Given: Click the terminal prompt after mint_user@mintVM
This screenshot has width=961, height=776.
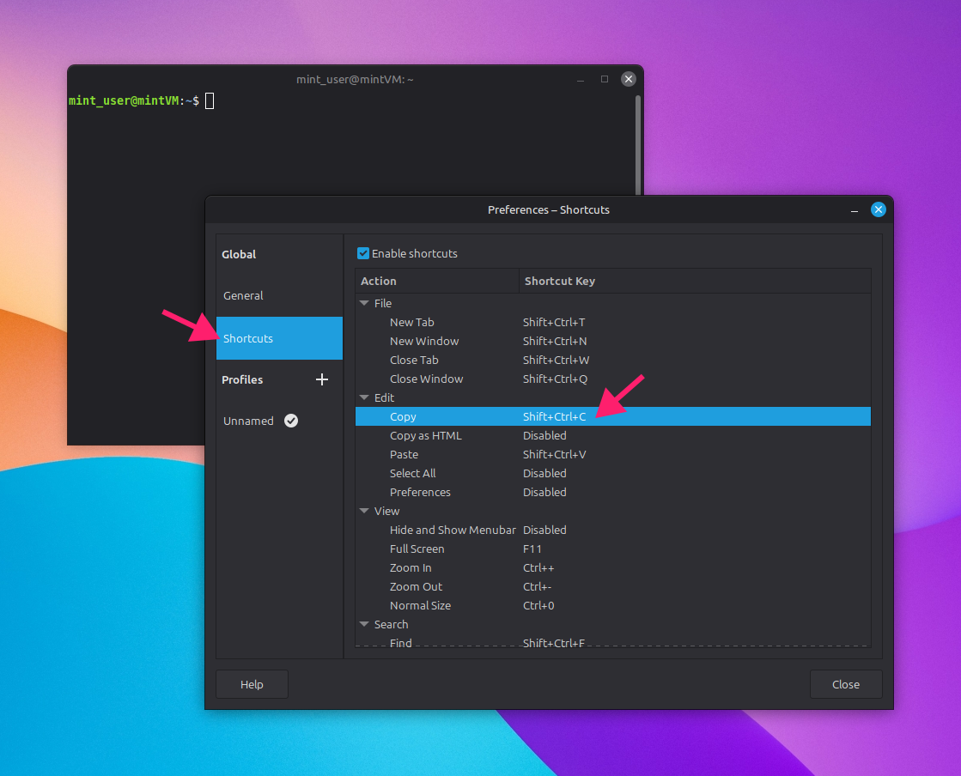Looking at the screenshot, I should coord(210,101).
